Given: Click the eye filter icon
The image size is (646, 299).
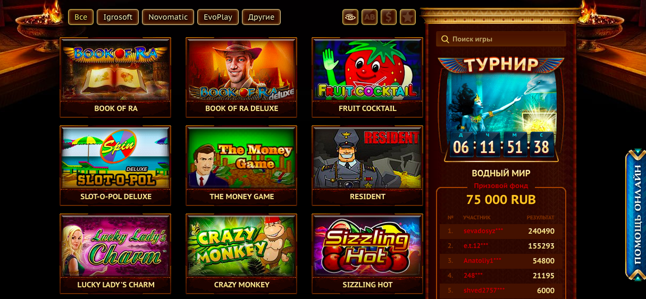Looking at the screenshot, I should pyautogui.click(x=350, y=17).
